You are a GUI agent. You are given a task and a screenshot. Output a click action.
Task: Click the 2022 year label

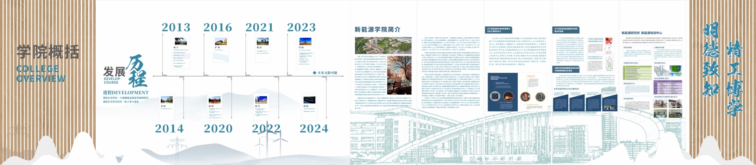pos(266,128)
